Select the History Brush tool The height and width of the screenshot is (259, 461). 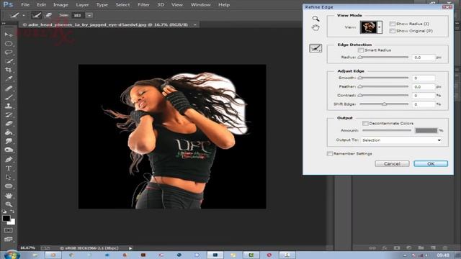point(8,115)
